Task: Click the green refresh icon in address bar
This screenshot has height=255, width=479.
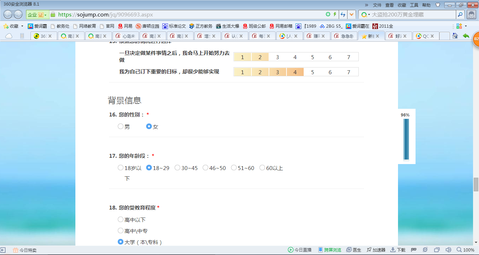Action: tap(328, 14)
